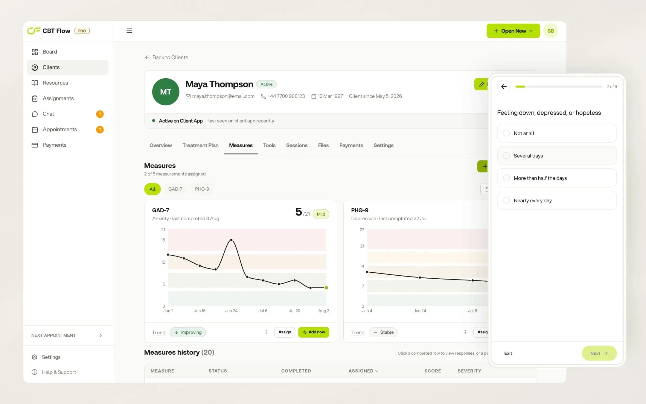Filter measures by GAD-7 chip
The width and height of the screenshot is (646, 404).
pos(175,189)
